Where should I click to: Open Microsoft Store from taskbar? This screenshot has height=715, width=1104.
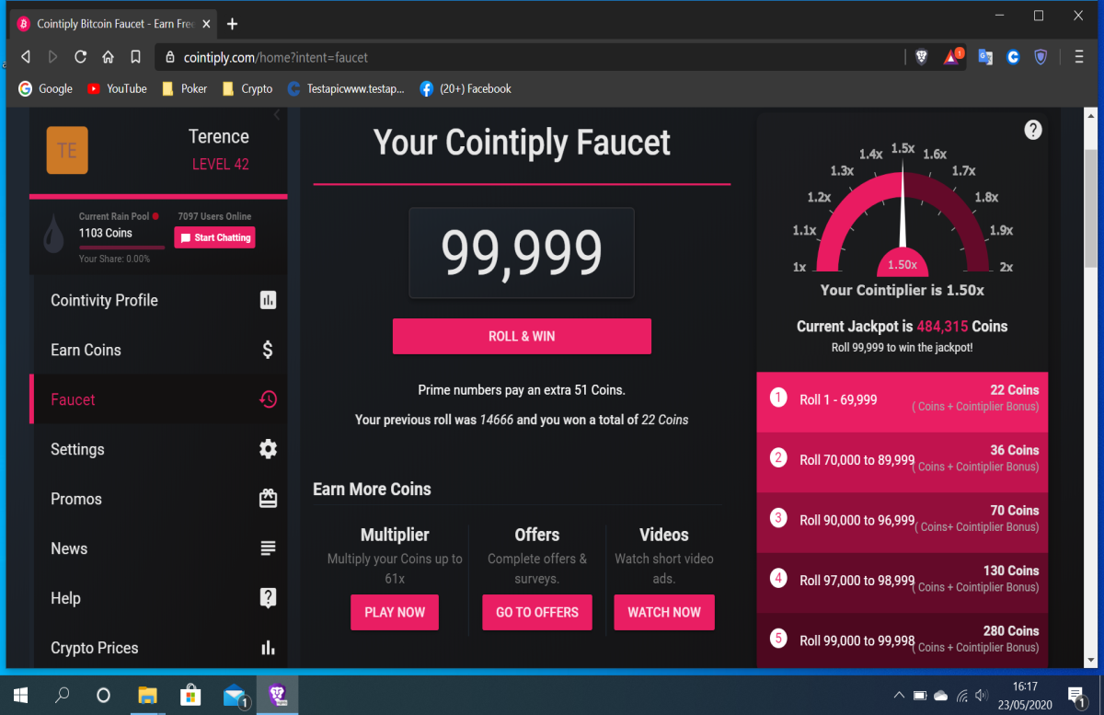190,695
